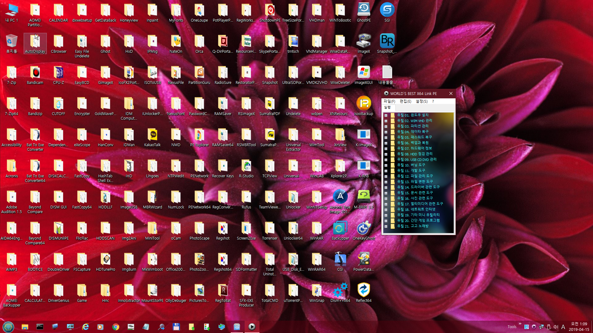Expand the 유틸 21. 고고 노래방 node

386,226
